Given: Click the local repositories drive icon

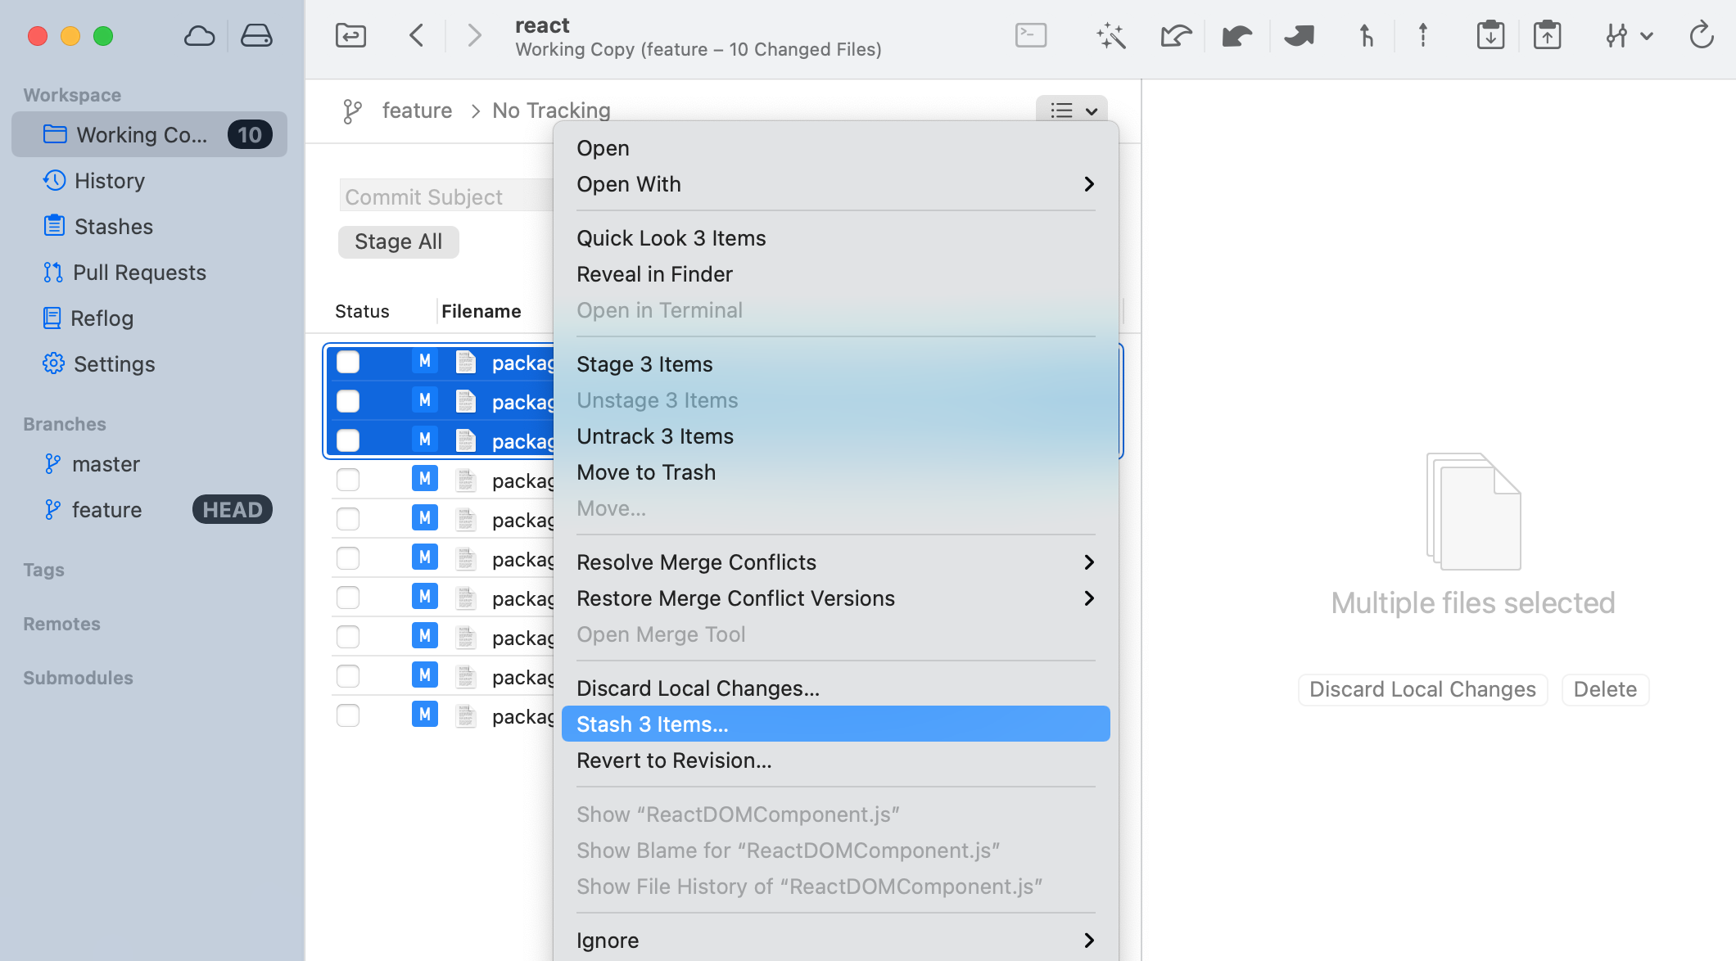Looking at the screenshot, I should (x=256, y=36).
